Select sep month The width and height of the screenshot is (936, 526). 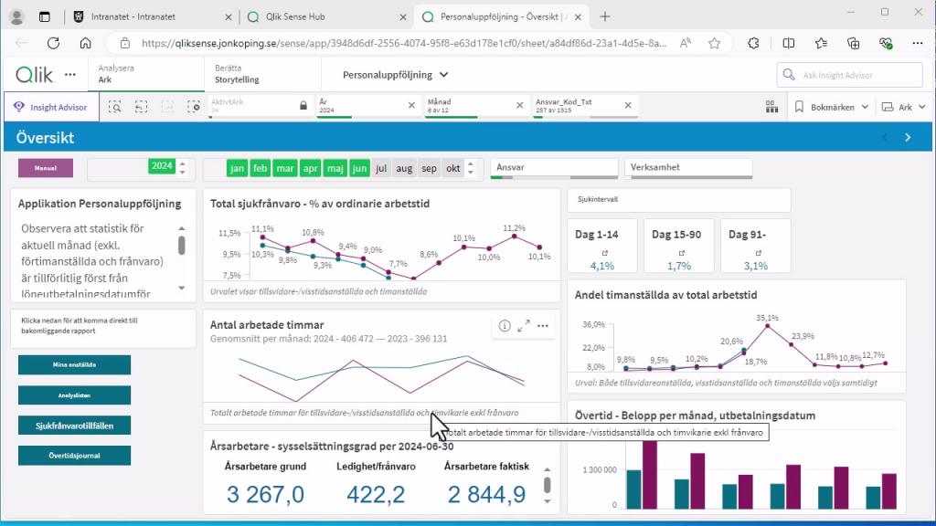click(x=430, y=168)
